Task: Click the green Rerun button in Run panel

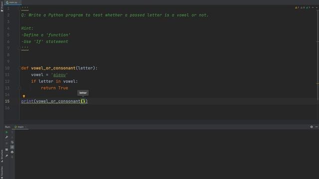Action: pyautogui.click(x=6, y=132)
